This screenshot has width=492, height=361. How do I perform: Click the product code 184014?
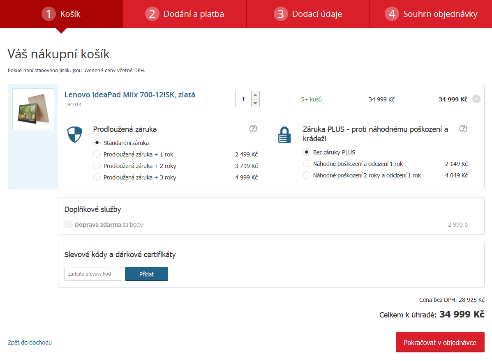73,105
